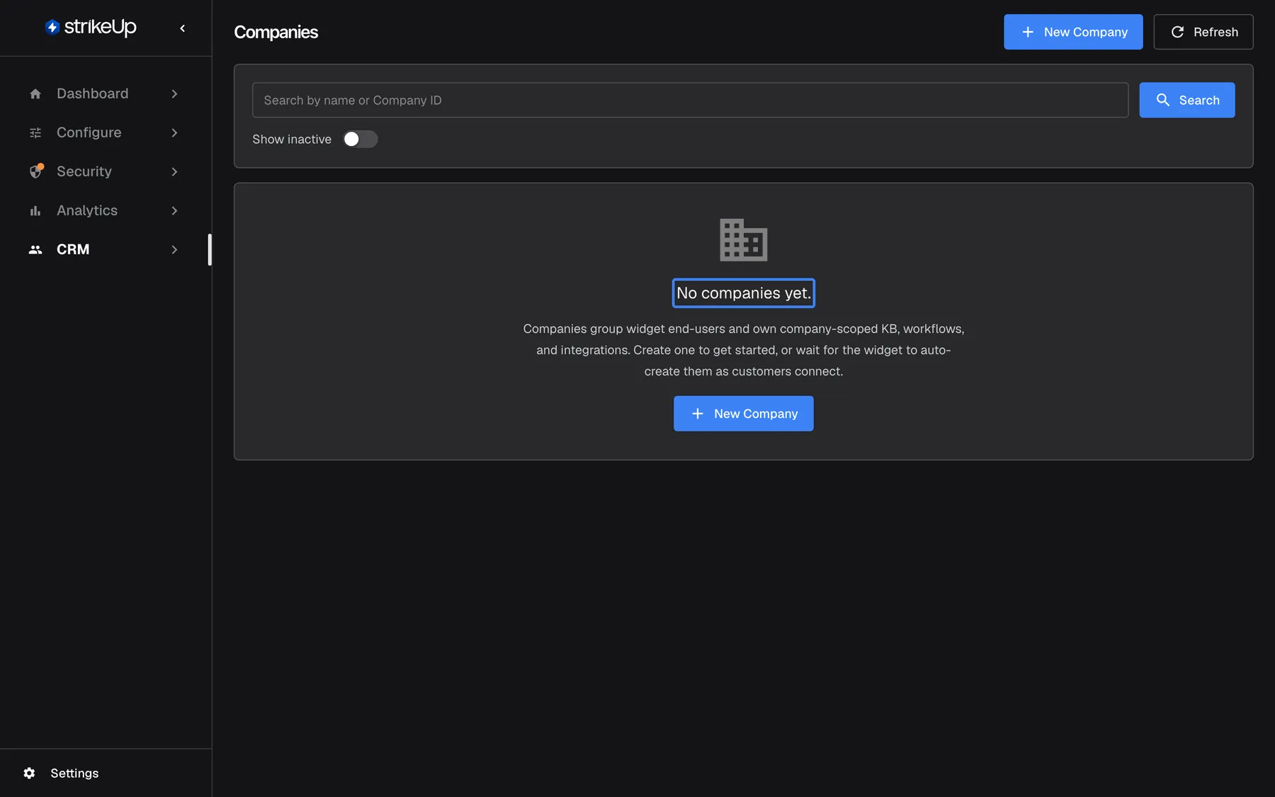Open Settings in the sidebar footer
Image resolution: width=1275 pixels, height=797 pixels.
pos(106,773)
